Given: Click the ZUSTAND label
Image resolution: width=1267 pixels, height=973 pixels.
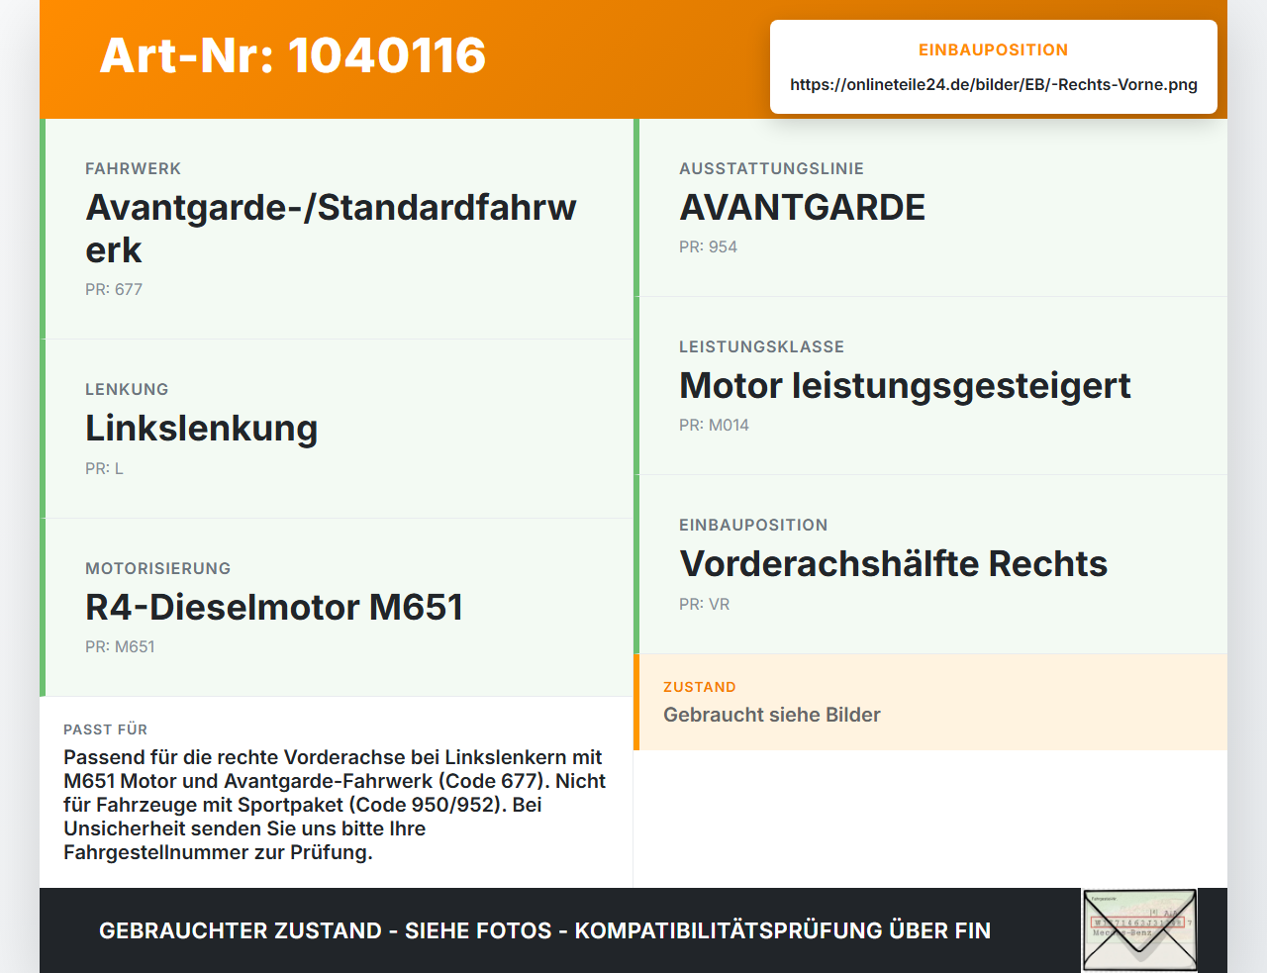Looking at the screenshot, I should click(699, 687).
